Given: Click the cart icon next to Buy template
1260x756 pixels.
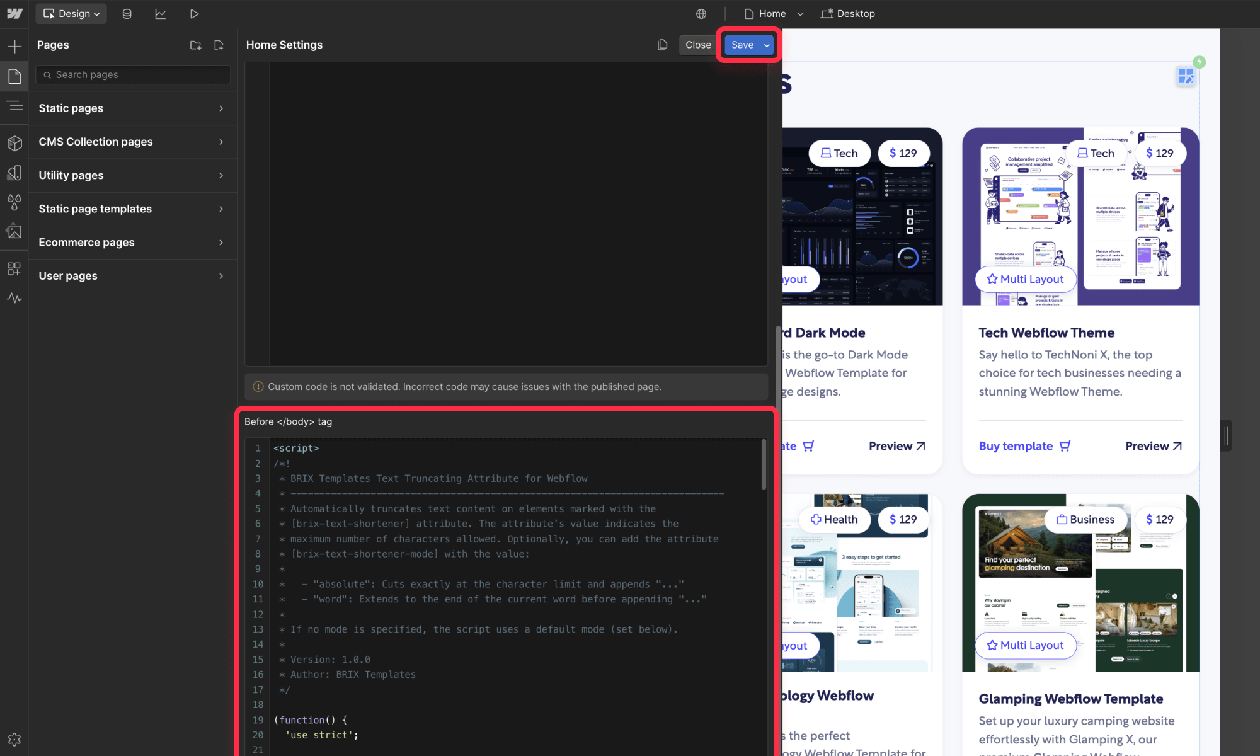Looking at the screenshot, I should [x=1065, y=446].
